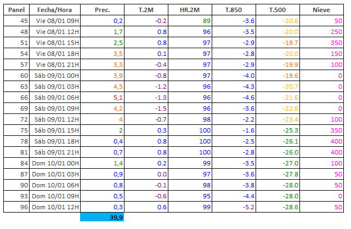This screenshot has height=229, width=351.
Task: Select the Fecha/Hora column header
Action: click(x=55, y=10)
